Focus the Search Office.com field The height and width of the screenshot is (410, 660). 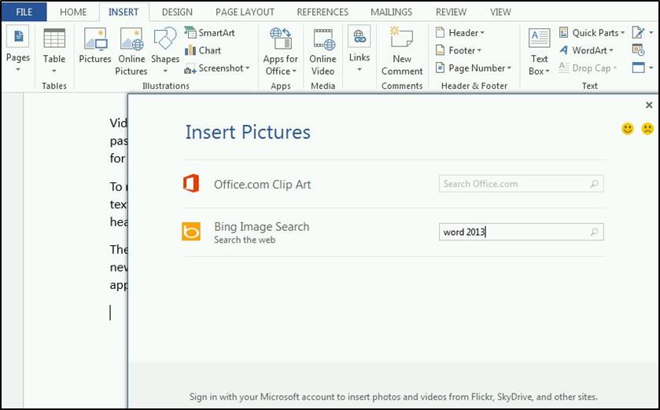click(x=521, y=184)
